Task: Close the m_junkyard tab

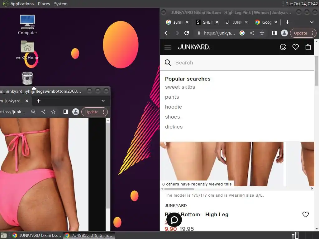Action: pos(27,101)
